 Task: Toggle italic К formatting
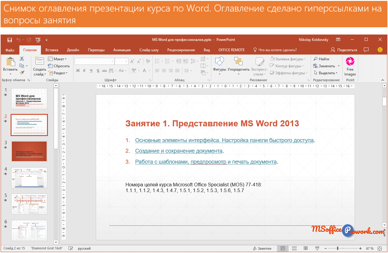84,71
